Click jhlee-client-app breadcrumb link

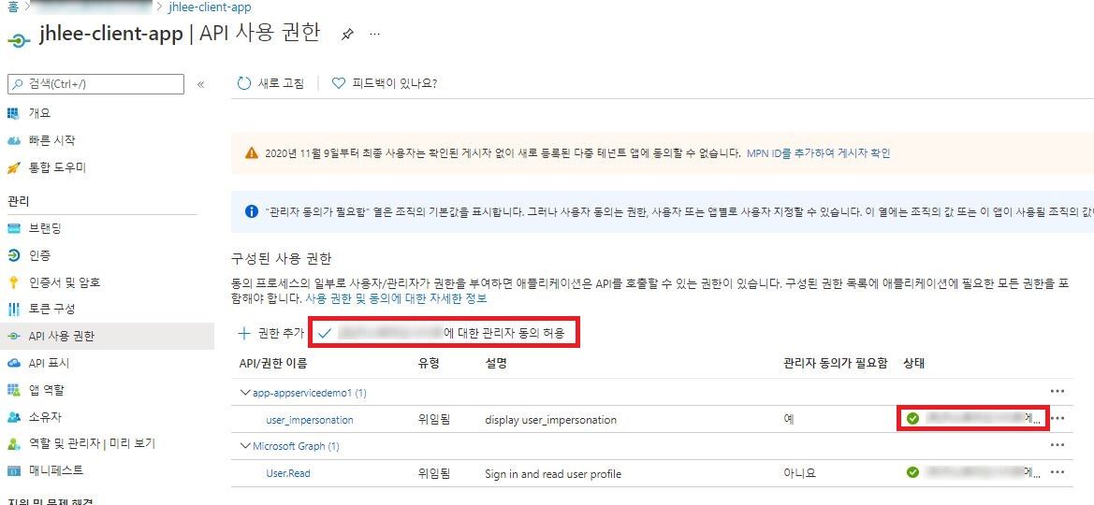pyautogui.click(x=210, y=7)
